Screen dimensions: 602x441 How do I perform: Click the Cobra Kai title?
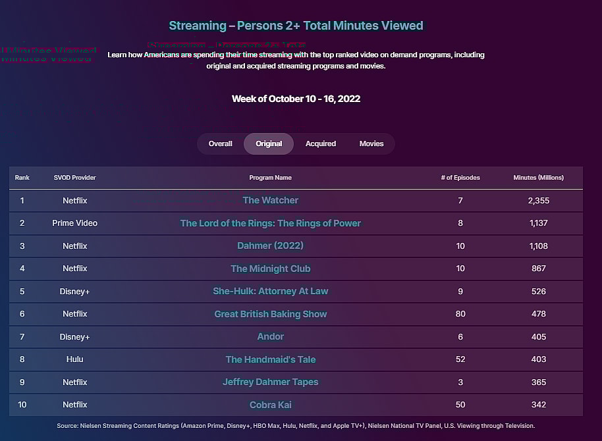[270, 405]
